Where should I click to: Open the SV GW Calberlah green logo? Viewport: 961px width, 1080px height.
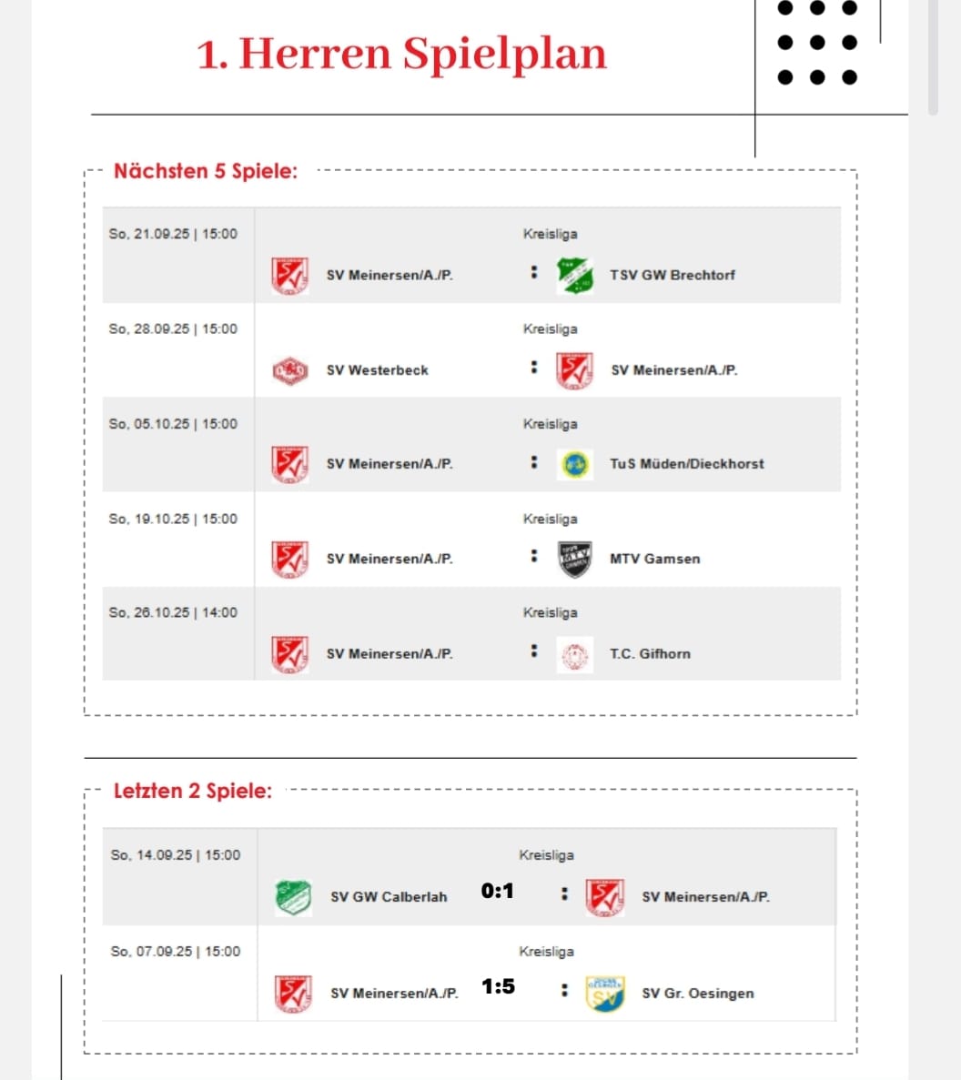pos(293,897)
